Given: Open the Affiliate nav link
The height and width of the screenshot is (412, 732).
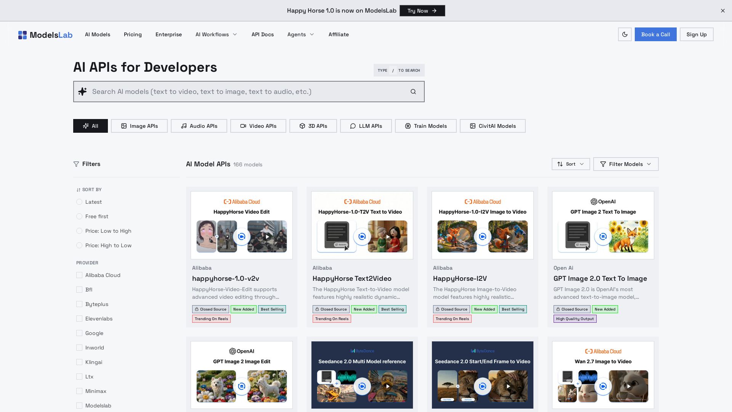Looking at the screenshot, I should pos(339,34).
